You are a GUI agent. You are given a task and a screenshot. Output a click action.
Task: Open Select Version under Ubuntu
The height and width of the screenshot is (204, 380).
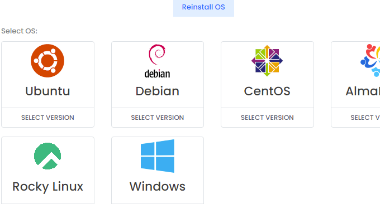pos(47,118)
